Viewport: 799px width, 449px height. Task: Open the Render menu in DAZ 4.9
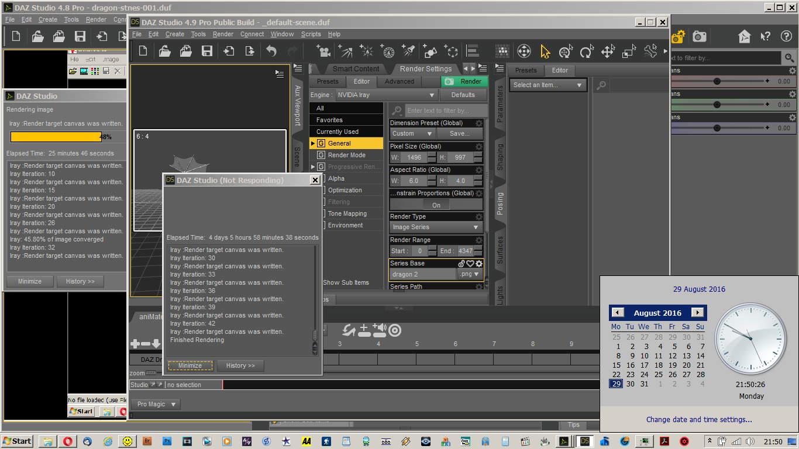(x=223, y=34)
